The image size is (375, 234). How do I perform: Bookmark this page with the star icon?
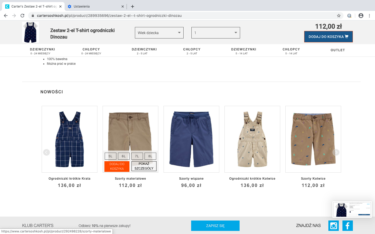tap(339, 16)
